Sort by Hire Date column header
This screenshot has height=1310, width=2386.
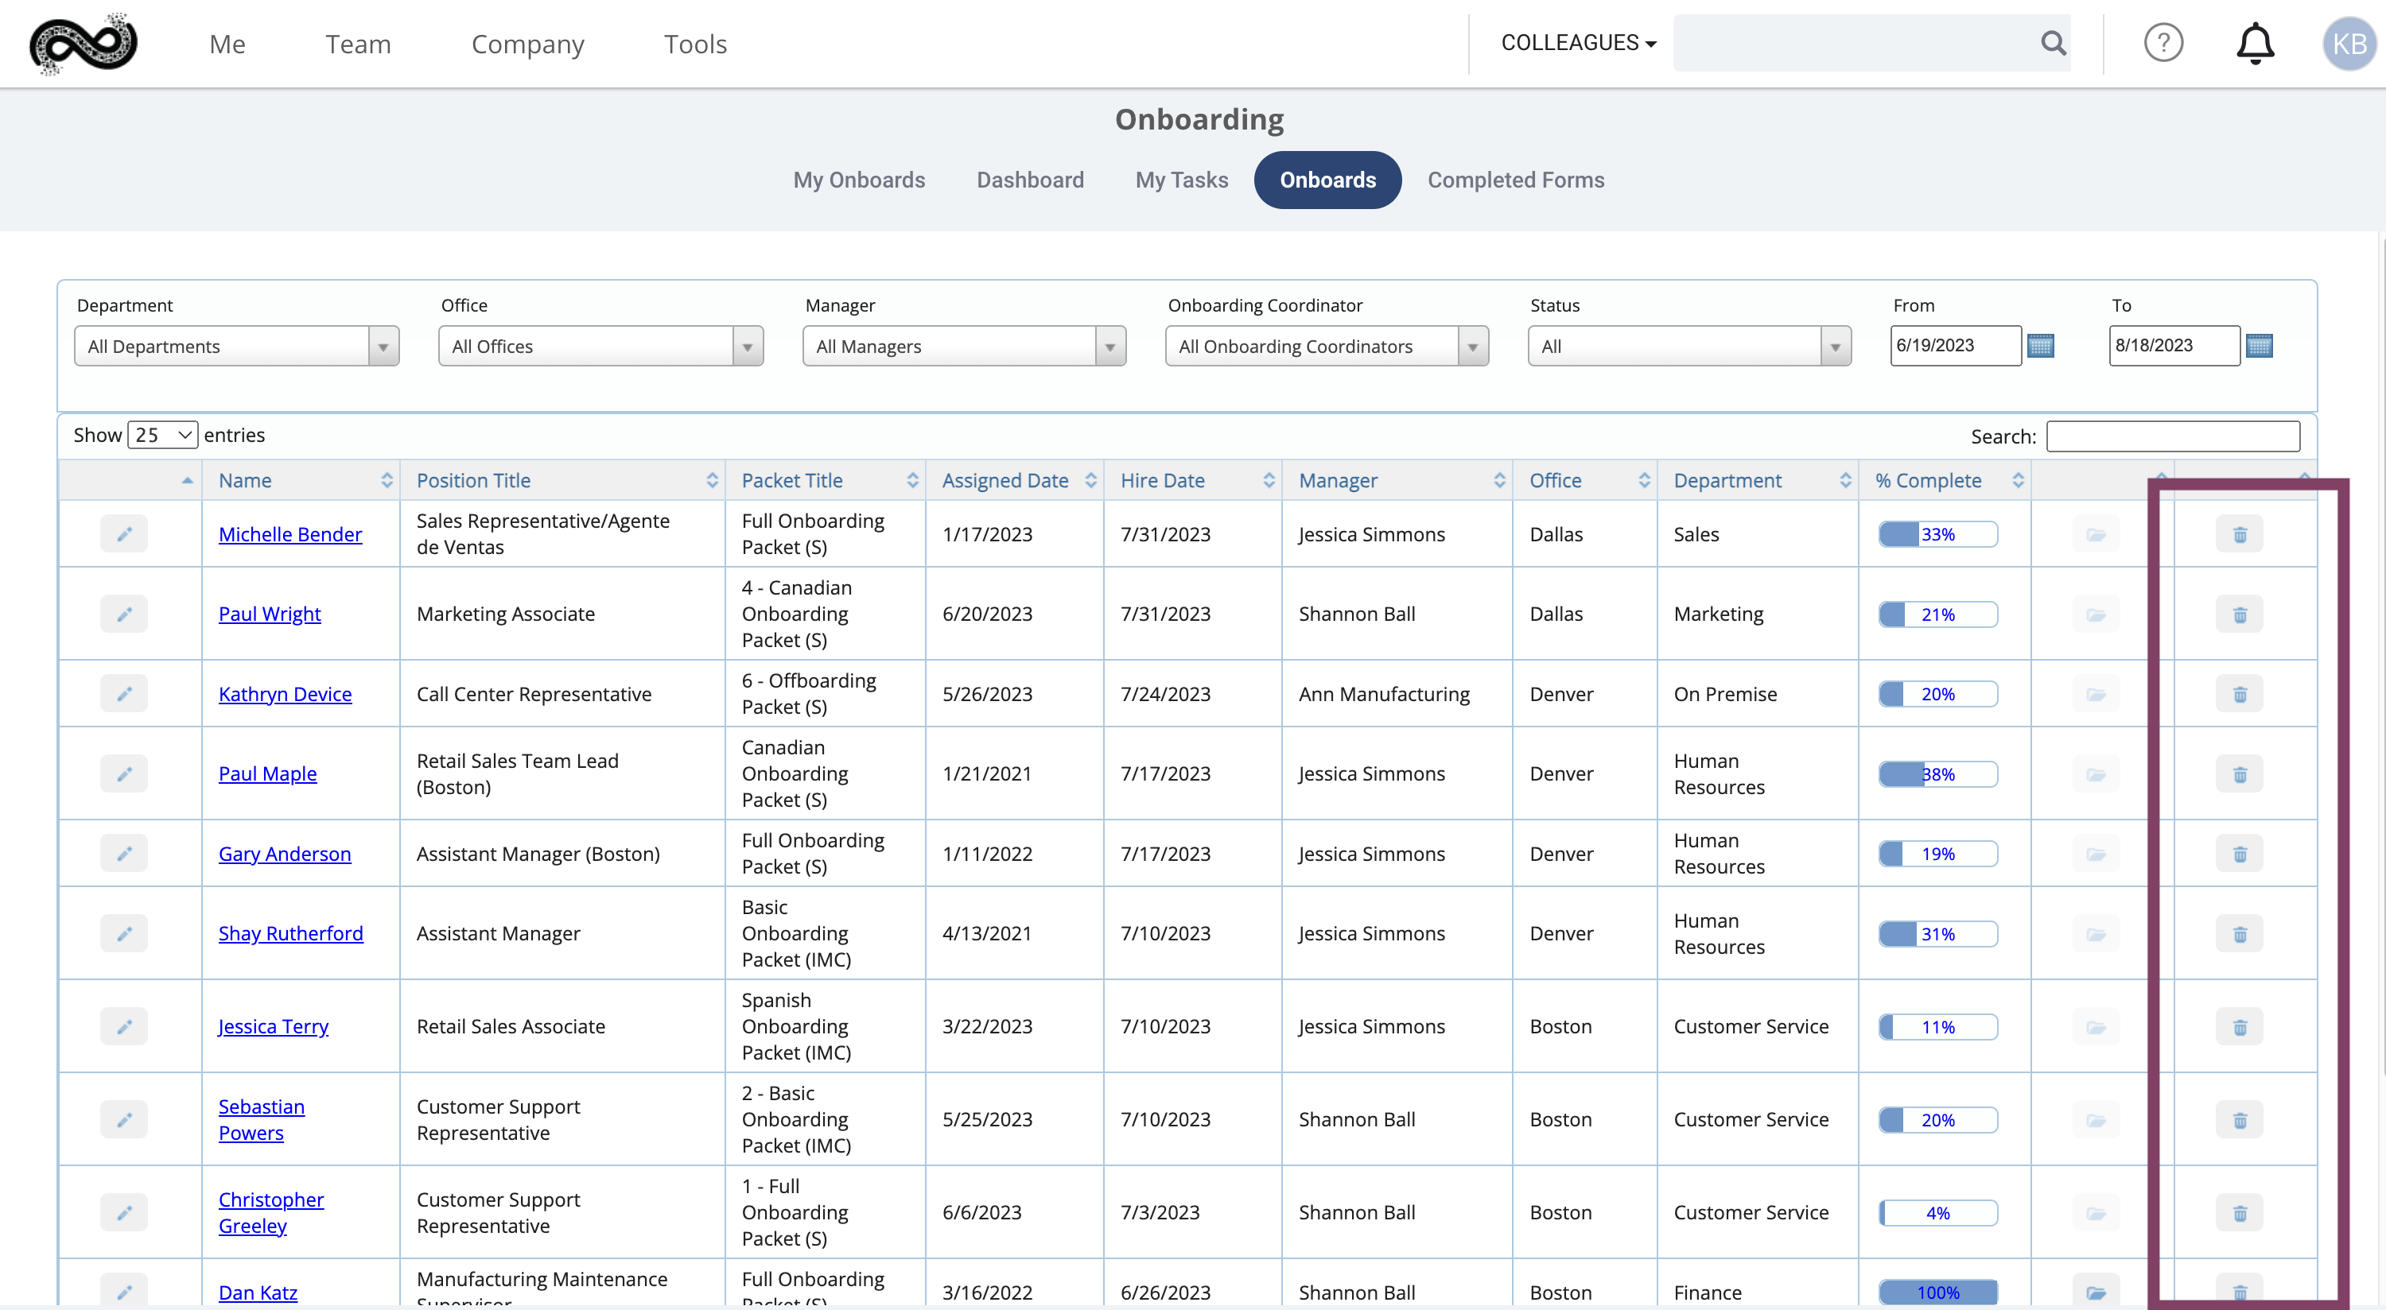coord(1193,479)
